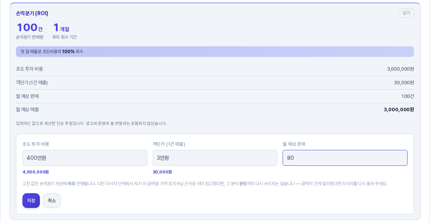This screenshot has height=222, width=430.
Task: Click the 저장 button
Action: tap(31, 201)
